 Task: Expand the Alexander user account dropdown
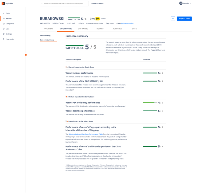(185, 3)
